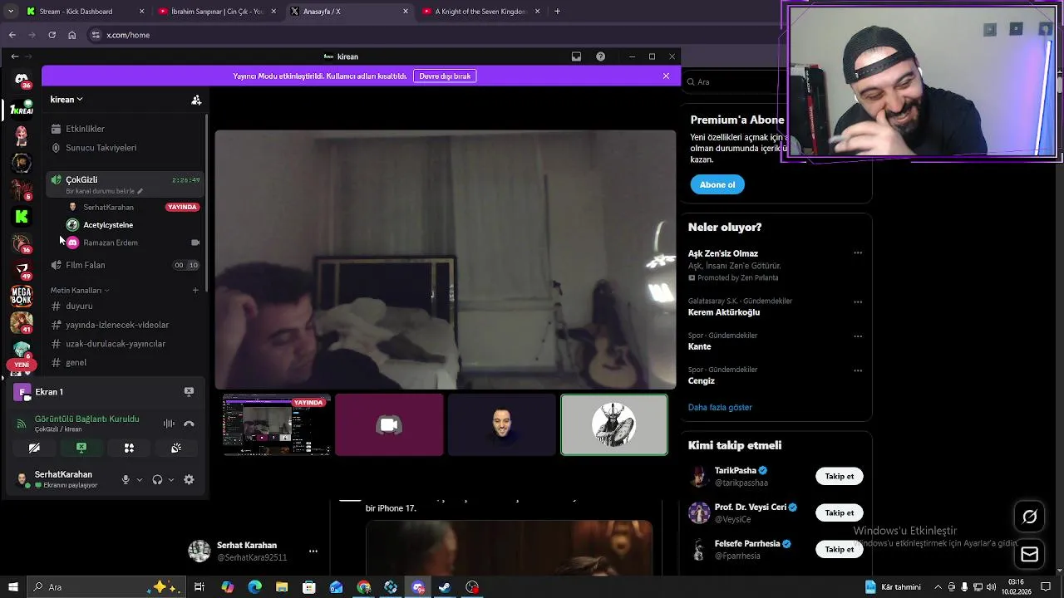Viewport: 1064px width, 598px height.
Task: Switch to Stream - Kick Dashboard tab
Action: 83,12
